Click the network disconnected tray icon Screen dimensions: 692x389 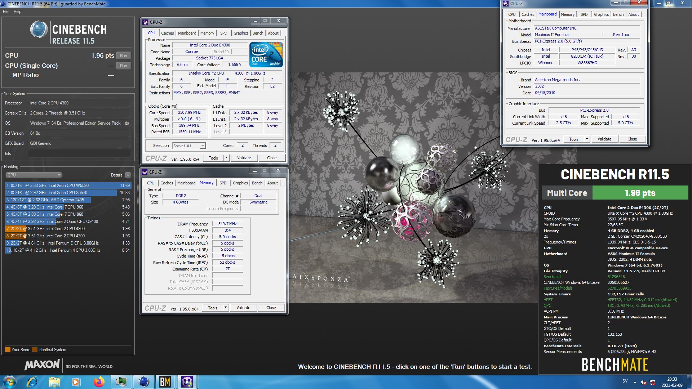[652, 383]
